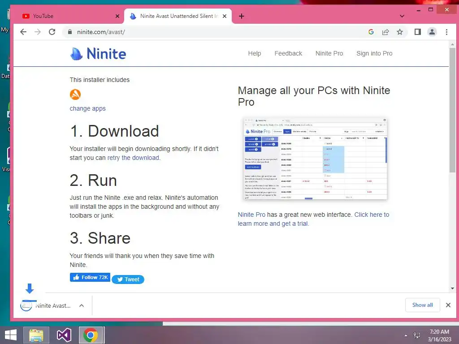Click retry the download link
459x344 pixels.
(133, 158)
